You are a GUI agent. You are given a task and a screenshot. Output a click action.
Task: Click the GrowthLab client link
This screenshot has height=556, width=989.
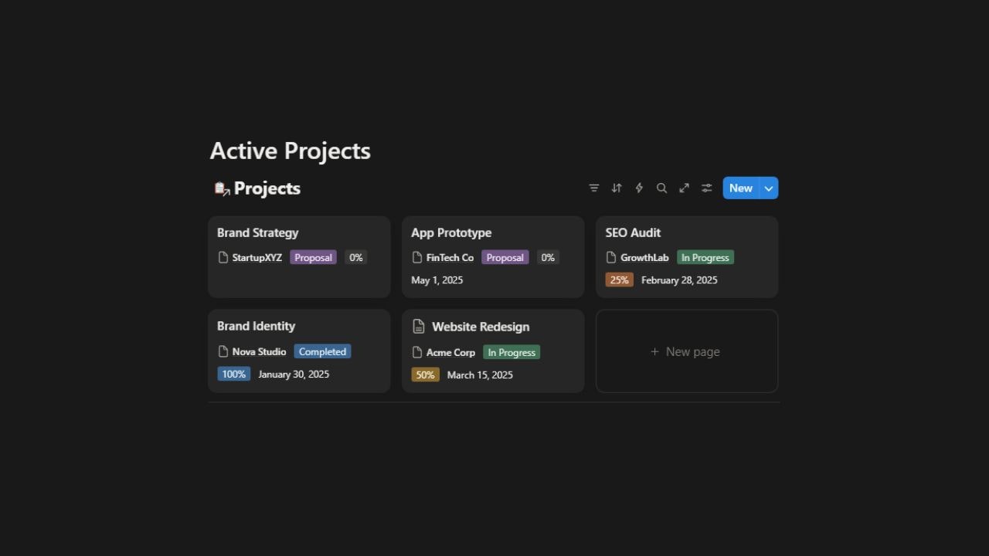click(644, 258)
